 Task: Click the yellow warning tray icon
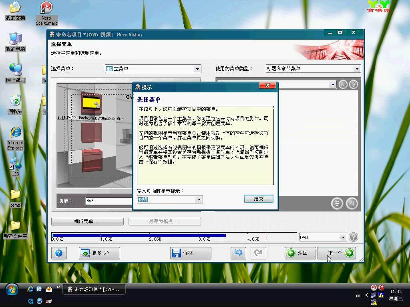point(381,295)
